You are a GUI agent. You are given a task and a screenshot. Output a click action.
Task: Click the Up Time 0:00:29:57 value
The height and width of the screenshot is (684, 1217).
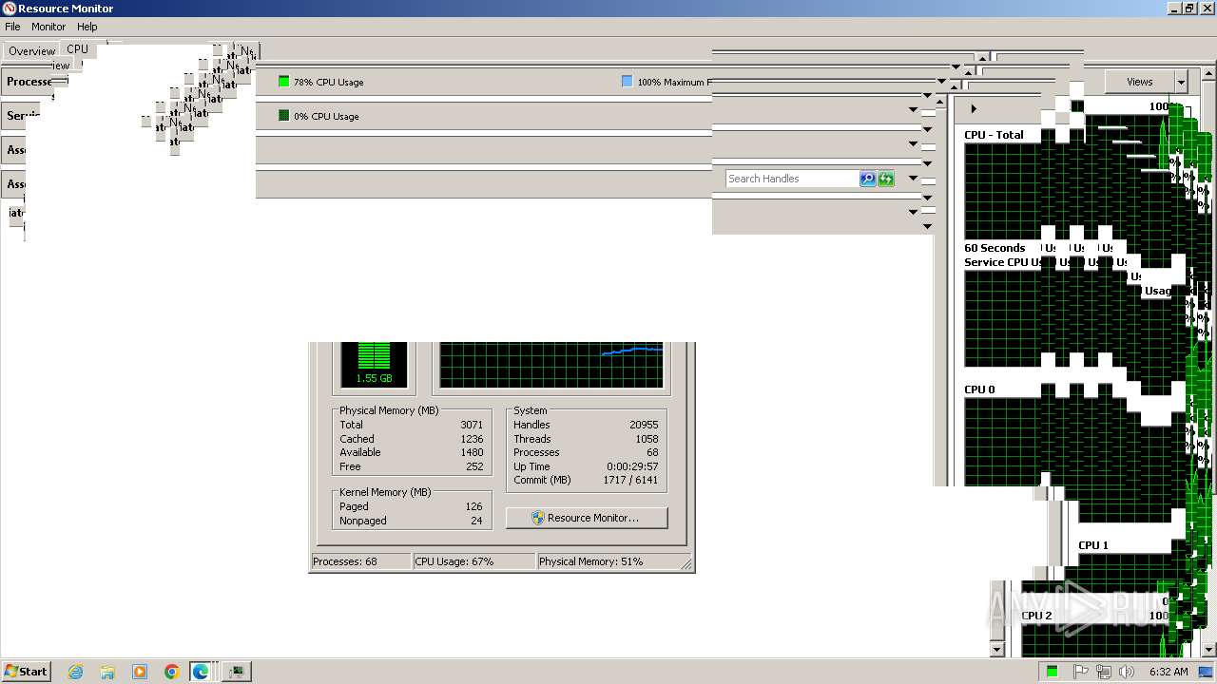coord(632,466)
